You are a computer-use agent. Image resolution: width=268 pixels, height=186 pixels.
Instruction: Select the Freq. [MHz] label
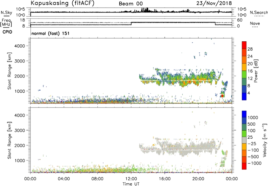(6, 22)
